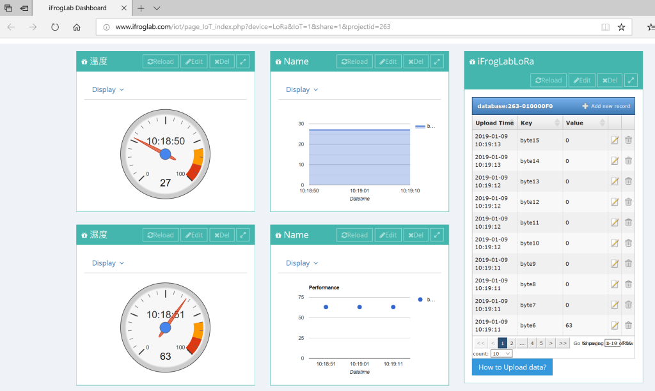
Task: Delete the byte7 record
Action: pos(628,305)
